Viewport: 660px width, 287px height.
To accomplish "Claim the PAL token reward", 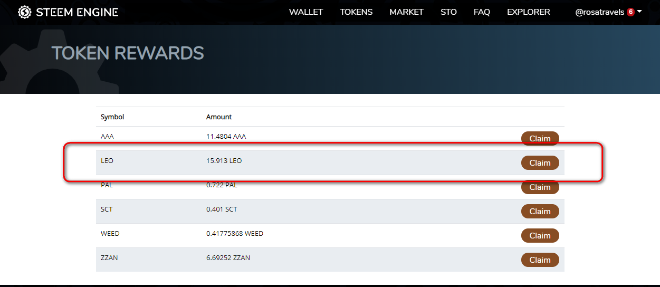I will (x=540, y=187).
